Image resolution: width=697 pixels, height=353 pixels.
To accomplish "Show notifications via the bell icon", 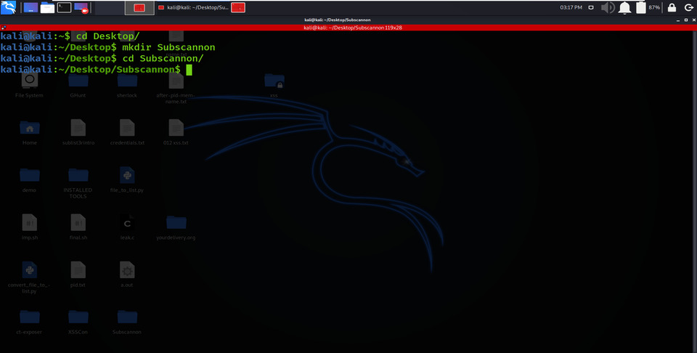I will [624, 7].
